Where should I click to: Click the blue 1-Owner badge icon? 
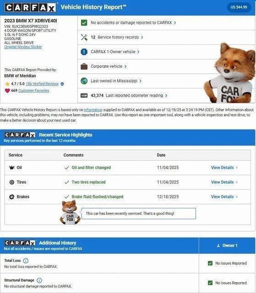(x=84, y=52)
